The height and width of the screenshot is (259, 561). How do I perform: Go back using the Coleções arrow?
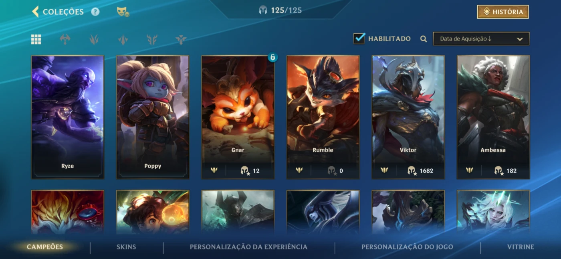click(35, 12)
